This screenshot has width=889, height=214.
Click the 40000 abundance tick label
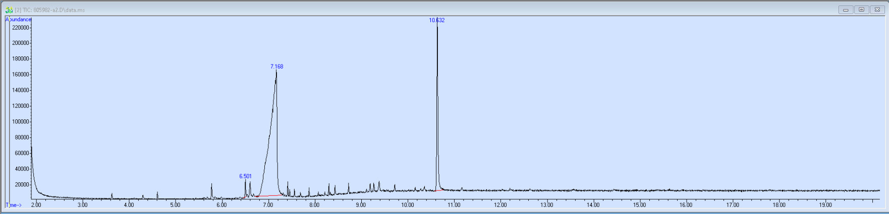(x=22, y=169)
